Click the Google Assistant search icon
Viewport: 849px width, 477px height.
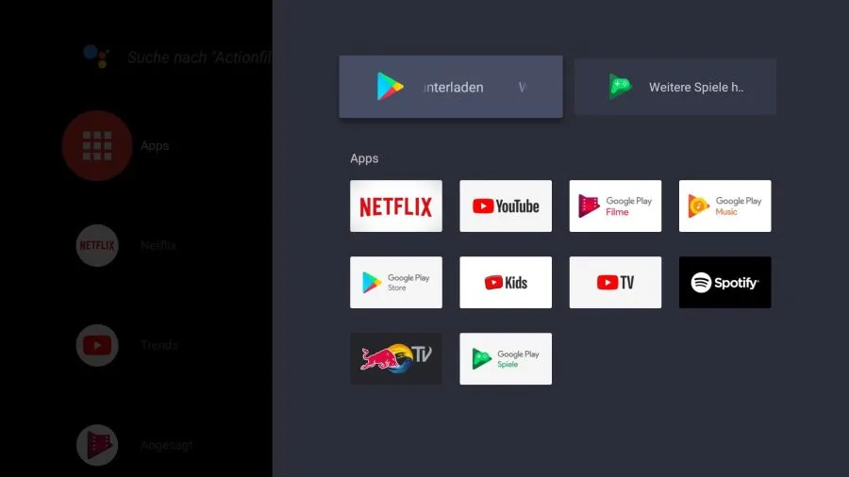pos(96,57)
